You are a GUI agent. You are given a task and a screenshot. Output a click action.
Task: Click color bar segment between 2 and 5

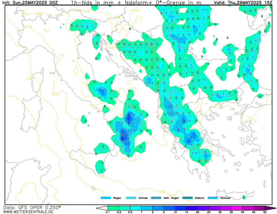(158, 208)
